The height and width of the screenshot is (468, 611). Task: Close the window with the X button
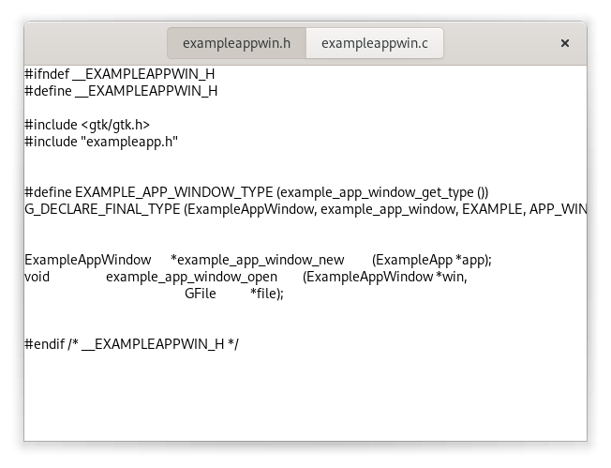(565, 43)
